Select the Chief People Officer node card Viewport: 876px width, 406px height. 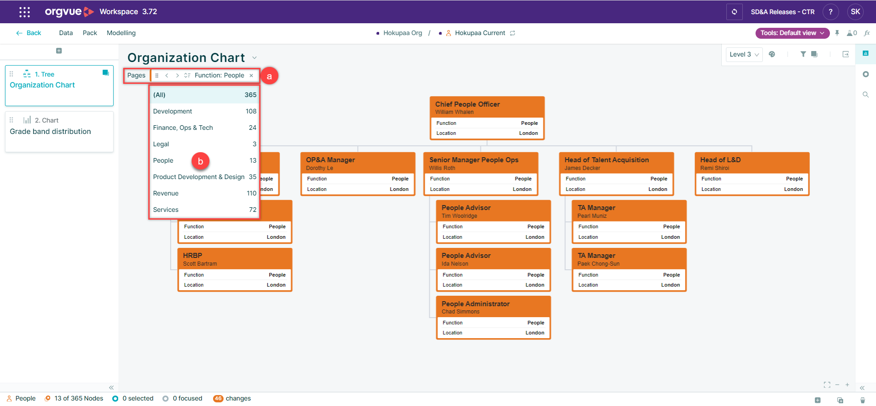(x=487, y=118)
